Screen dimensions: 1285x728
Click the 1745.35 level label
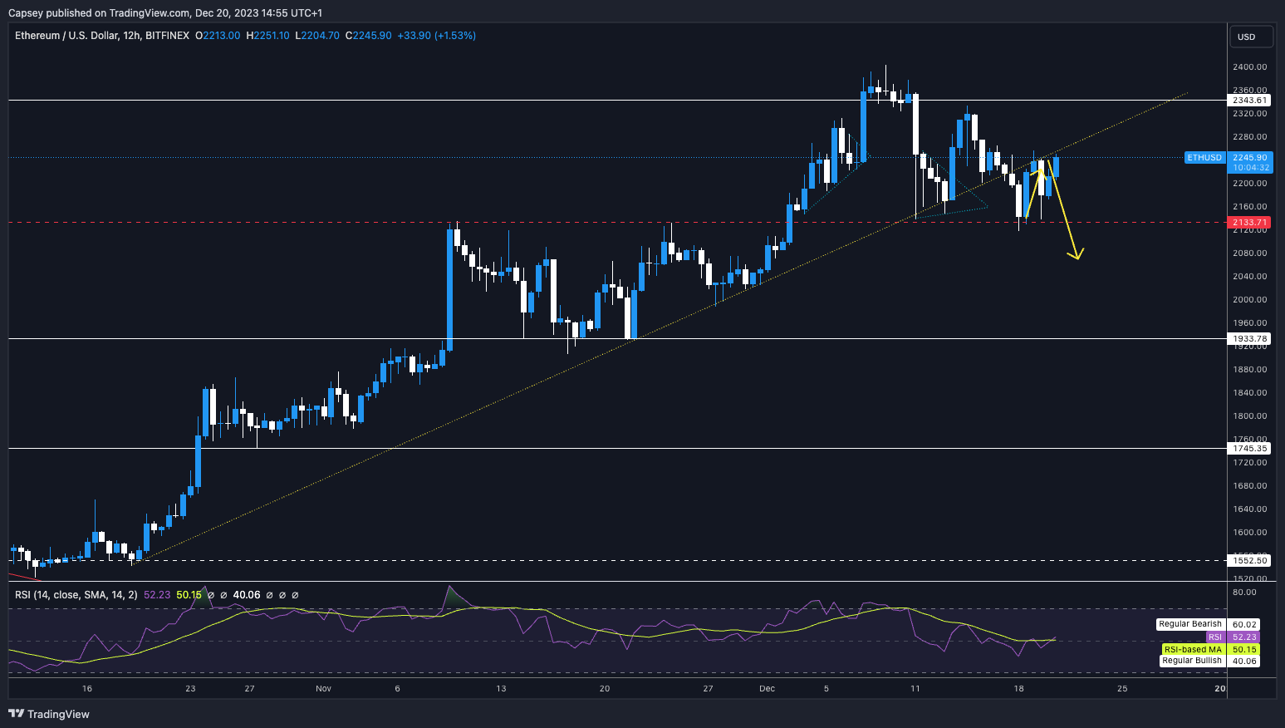(1249, 449)
